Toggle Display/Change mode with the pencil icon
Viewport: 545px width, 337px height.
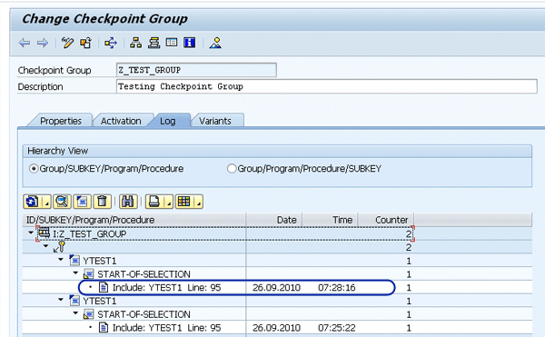67,43
